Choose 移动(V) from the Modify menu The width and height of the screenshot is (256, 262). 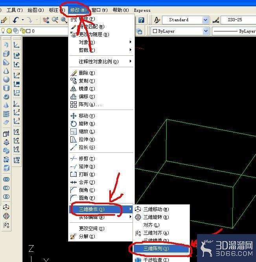(102, 116)
